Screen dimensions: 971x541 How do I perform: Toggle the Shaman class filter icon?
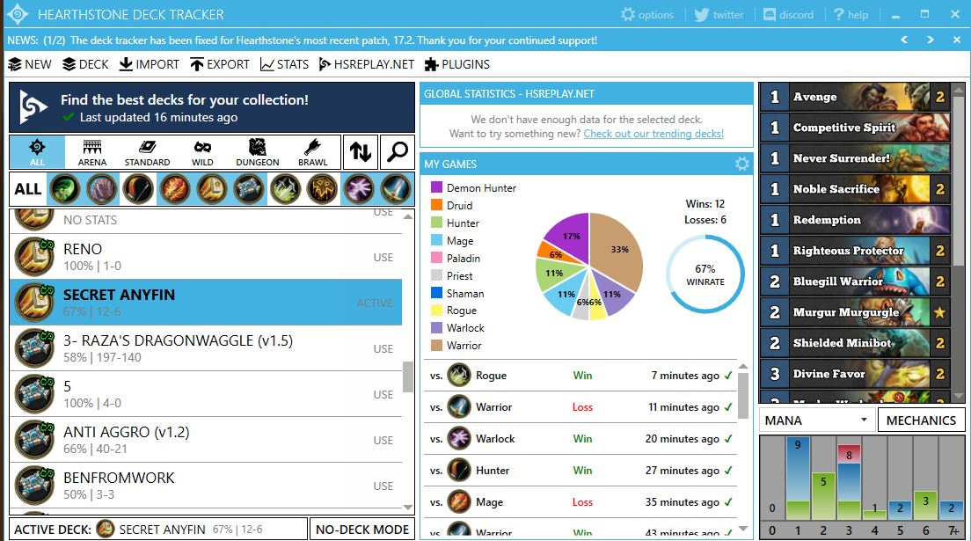click(322, 189)
